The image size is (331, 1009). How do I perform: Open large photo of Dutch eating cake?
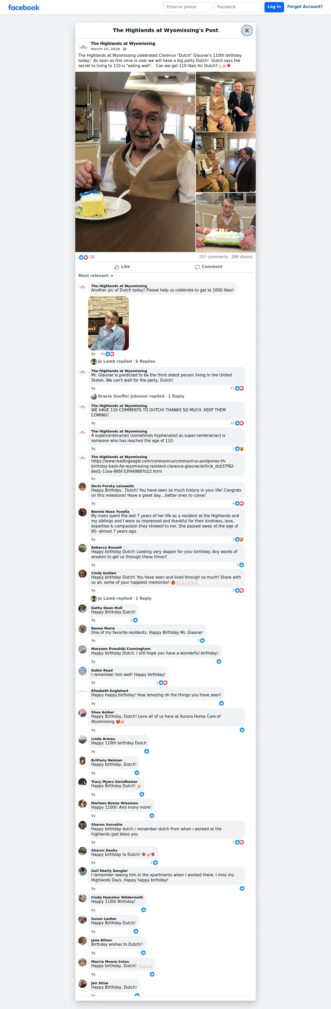pyautogui.click(x=135, y=162)
